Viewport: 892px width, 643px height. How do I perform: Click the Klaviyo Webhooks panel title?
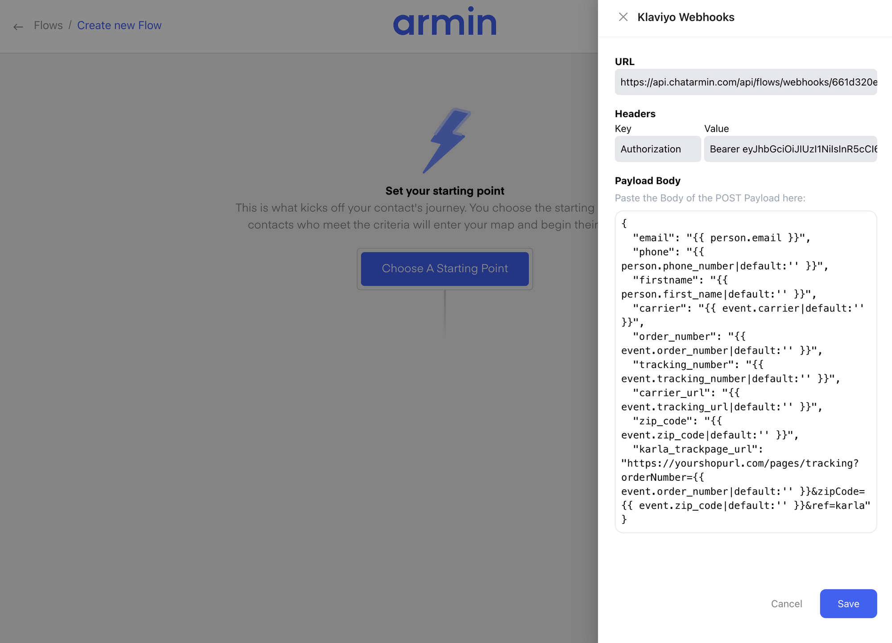(x=686, y=17)
